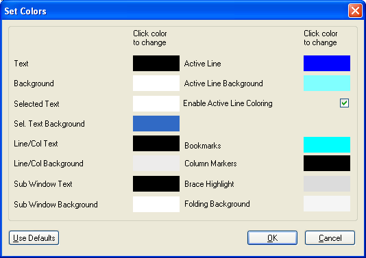The width and height of the screenshot is (366, 258).
Task: Pick the Sel. Text Background color
Action: [x=156, y=123]
